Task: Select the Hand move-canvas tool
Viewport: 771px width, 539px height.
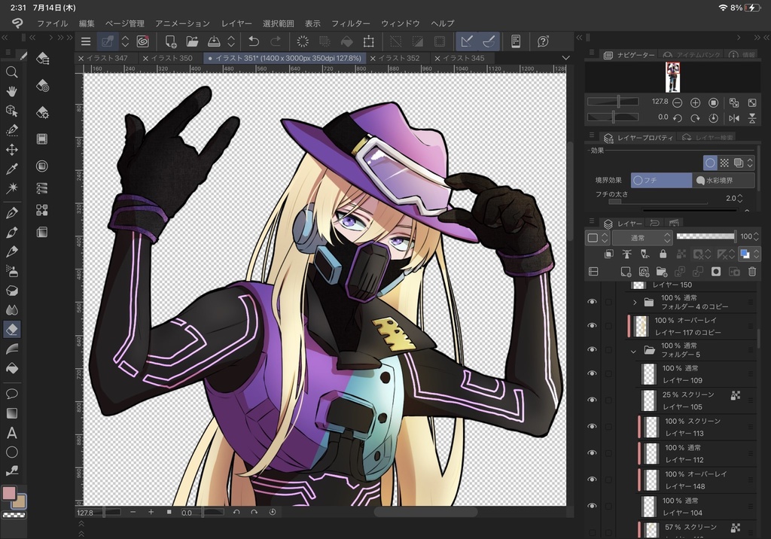Action: click(x=12, y=92)
